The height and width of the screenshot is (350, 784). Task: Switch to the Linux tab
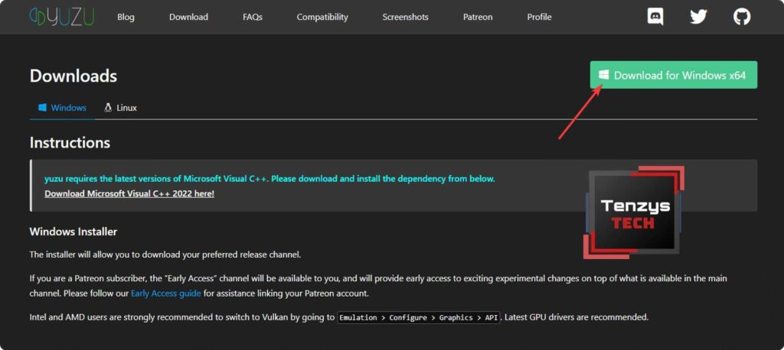(x=120, y=107)
